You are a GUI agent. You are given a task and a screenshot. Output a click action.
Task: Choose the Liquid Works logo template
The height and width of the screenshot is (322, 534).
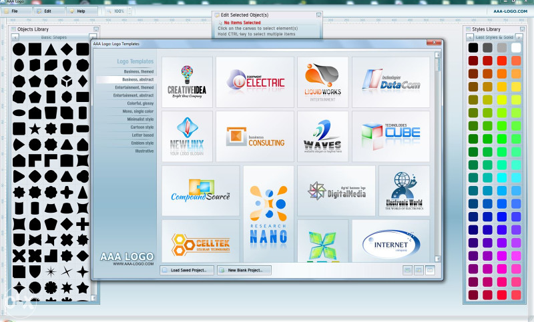323,82
